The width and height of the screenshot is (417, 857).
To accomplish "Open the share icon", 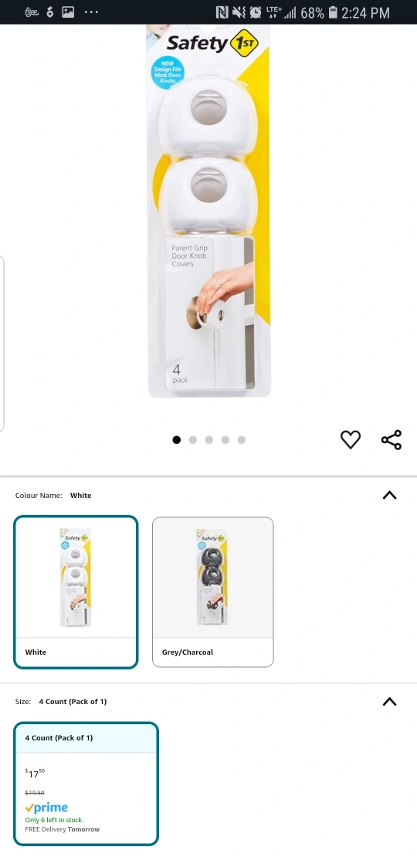I will point(392,439).
